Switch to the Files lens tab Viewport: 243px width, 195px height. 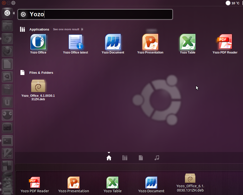click(x=141, y=158)
